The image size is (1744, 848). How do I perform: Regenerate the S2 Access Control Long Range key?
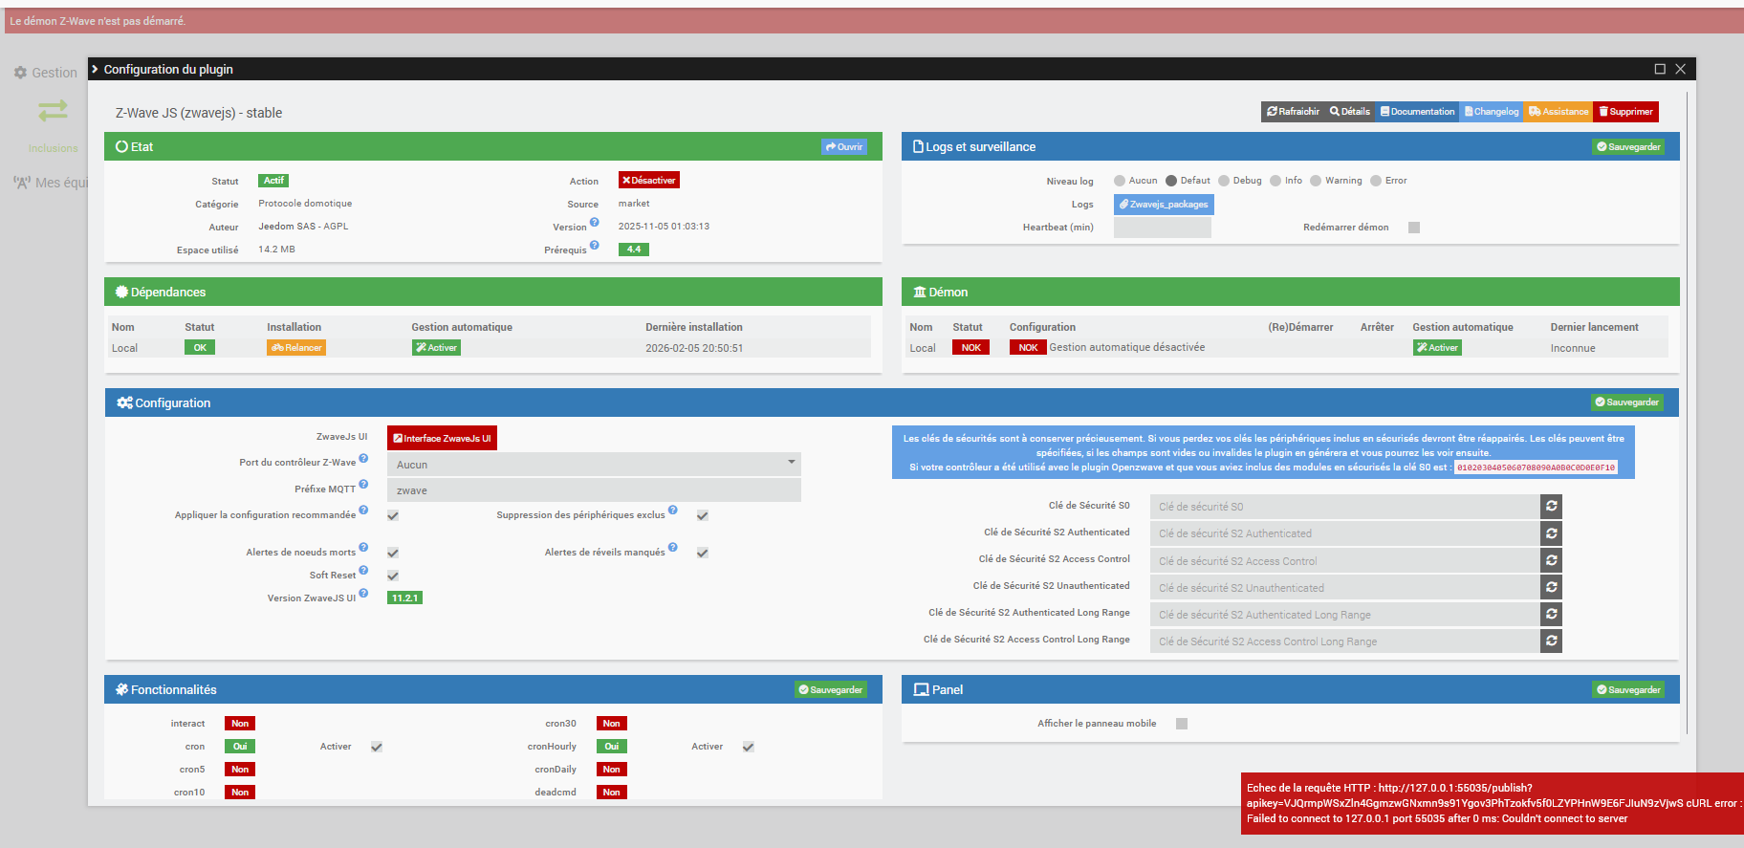click(x=1551, y=641)
